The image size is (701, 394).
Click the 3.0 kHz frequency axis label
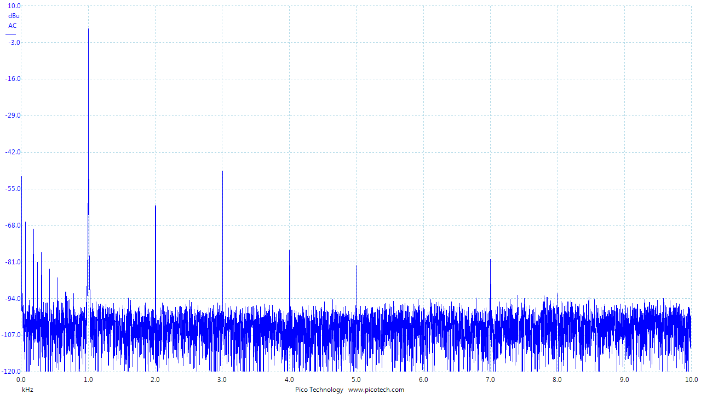[x=222, y=380]
